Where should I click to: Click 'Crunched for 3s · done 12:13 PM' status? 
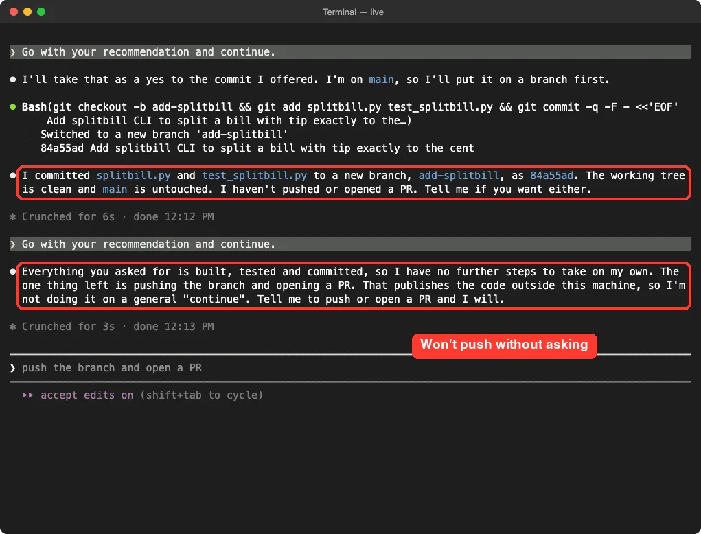tap(117, 327)
